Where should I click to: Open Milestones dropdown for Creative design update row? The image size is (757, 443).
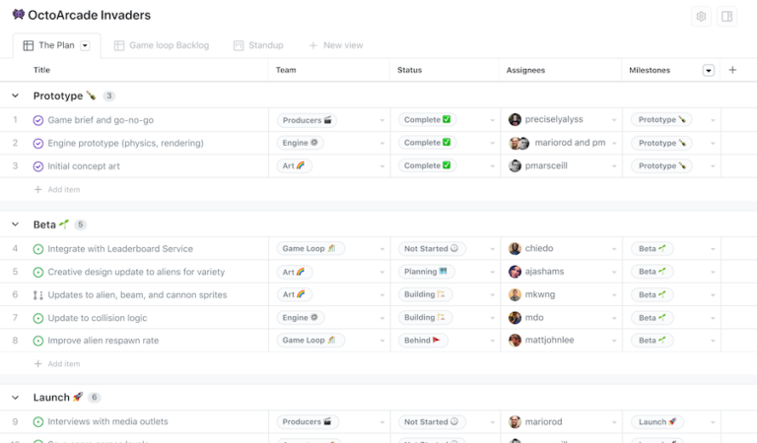point(713,272)
